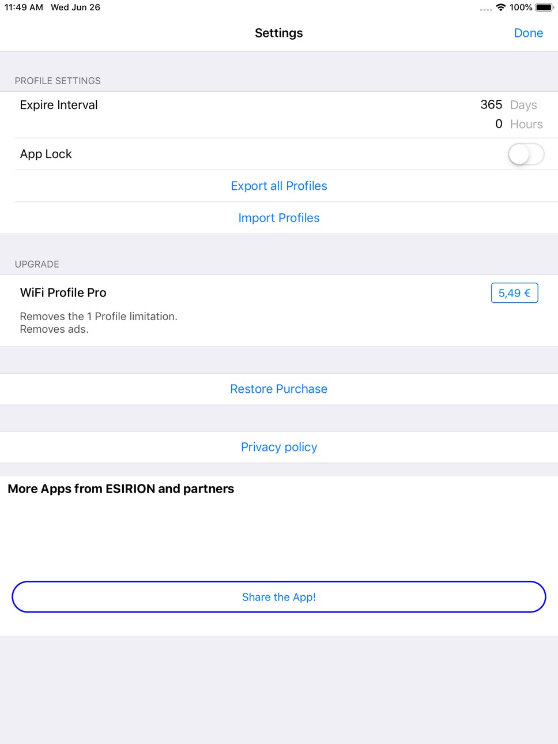Tap Export all Profiles
The image size is (558, 744).
(x=279, y=186)
